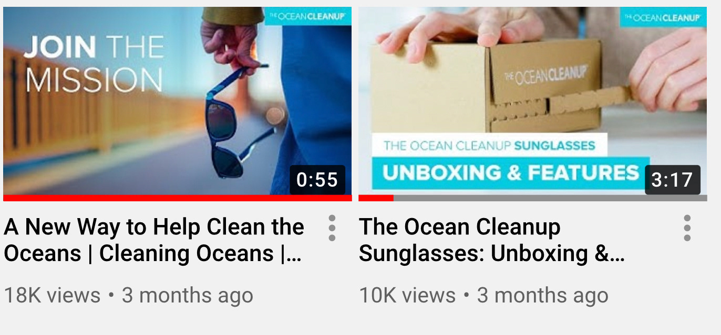Click '10K views • 3 months ago' text
The height and width of the screenshot is (335, 721).
click(x=483, y=295)
